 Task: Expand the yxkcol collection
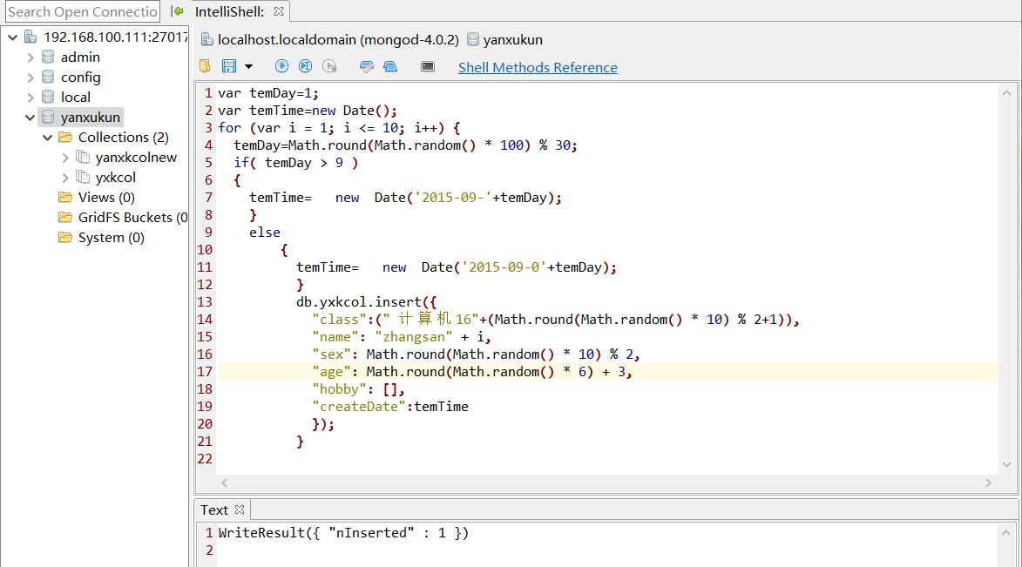click(x=65, y=178)
